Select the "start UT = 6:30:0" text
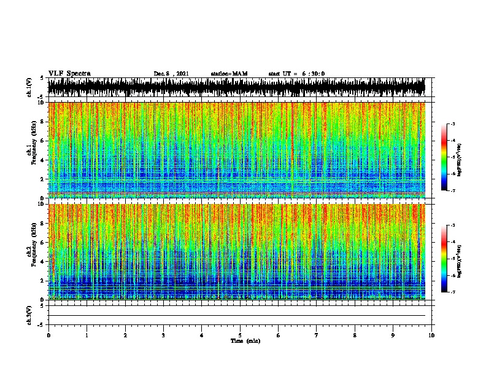486x376 pixels. [x=296, y=74]
